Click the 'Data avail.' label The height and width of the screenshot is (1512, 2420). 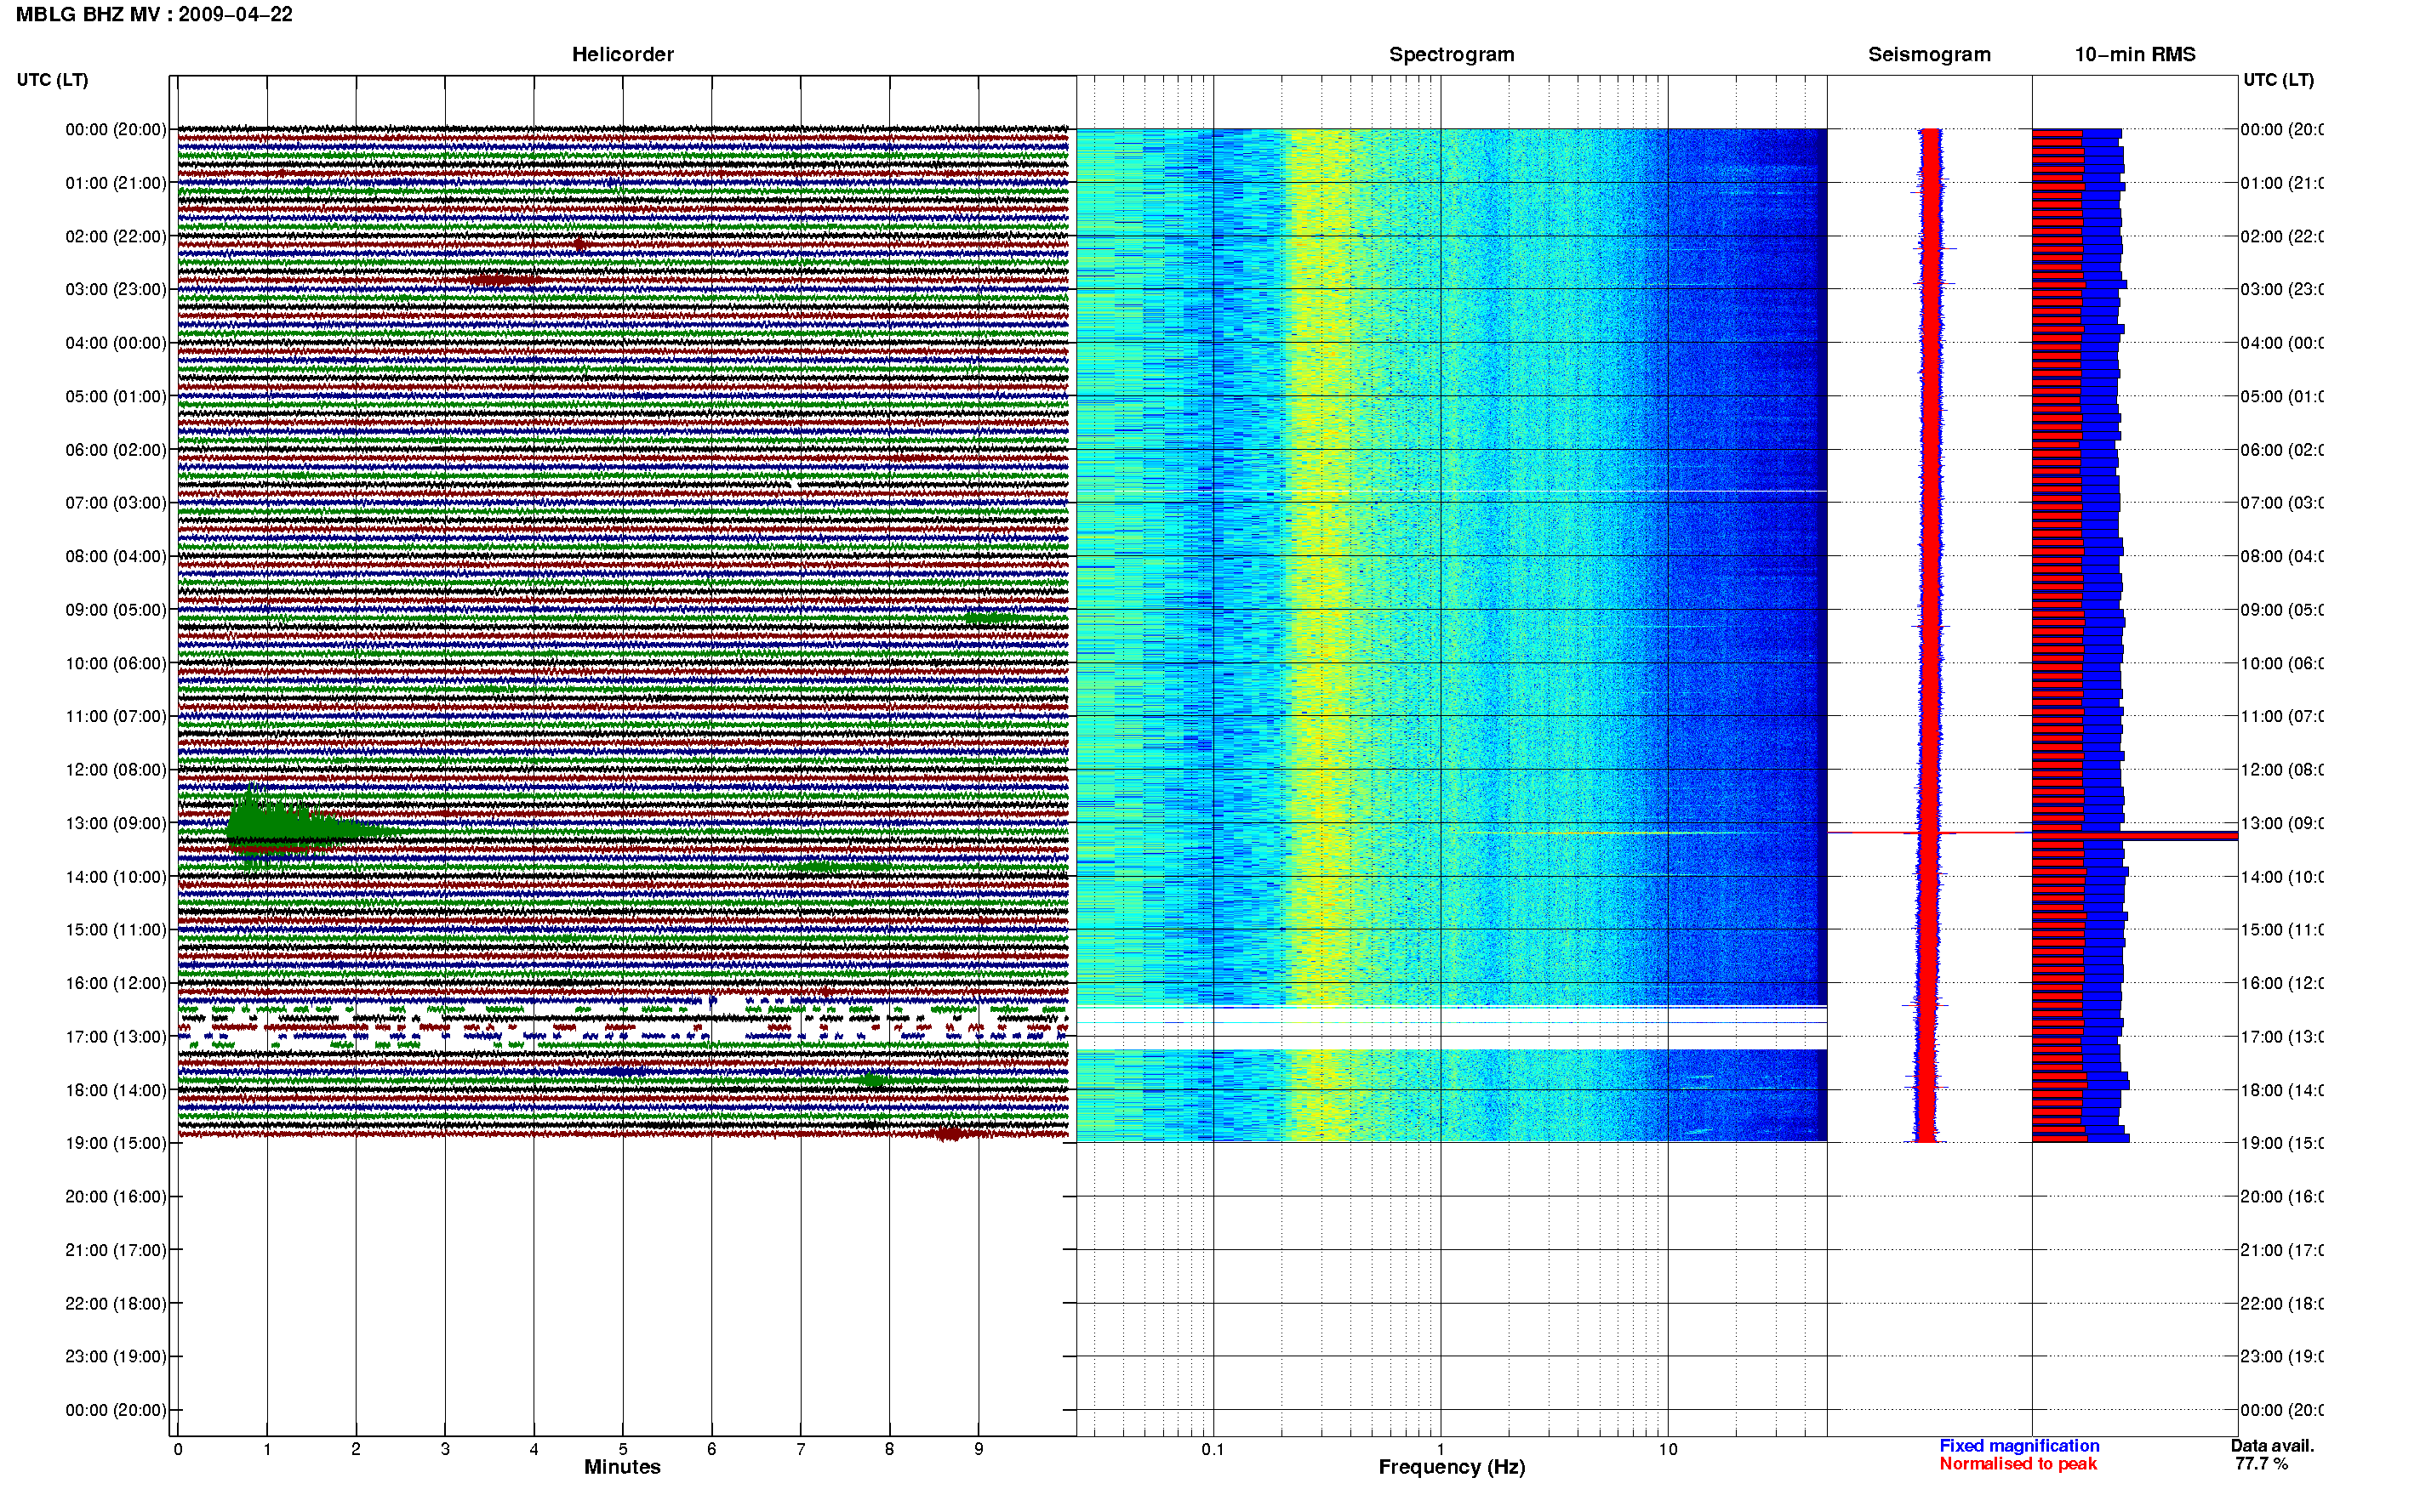pos(2272,1446)
